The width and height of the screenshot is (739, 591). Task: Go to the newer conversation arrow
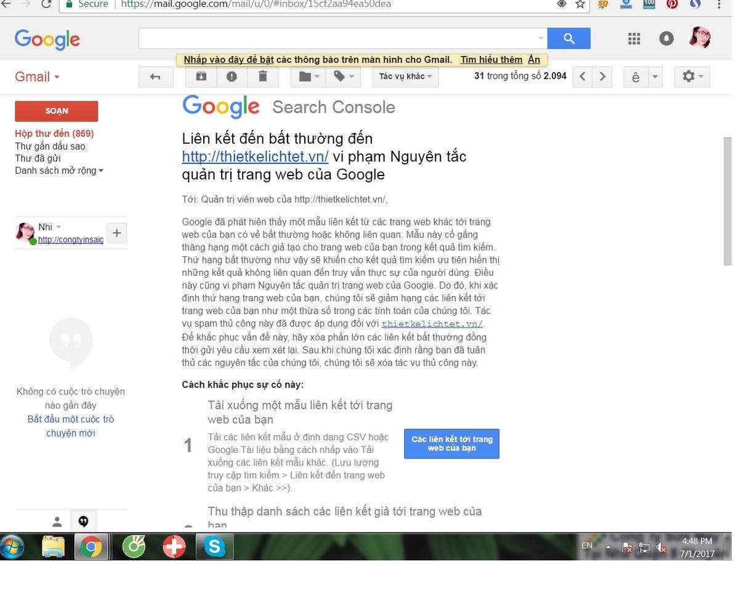pyautogui.click(x=583, y=77)
